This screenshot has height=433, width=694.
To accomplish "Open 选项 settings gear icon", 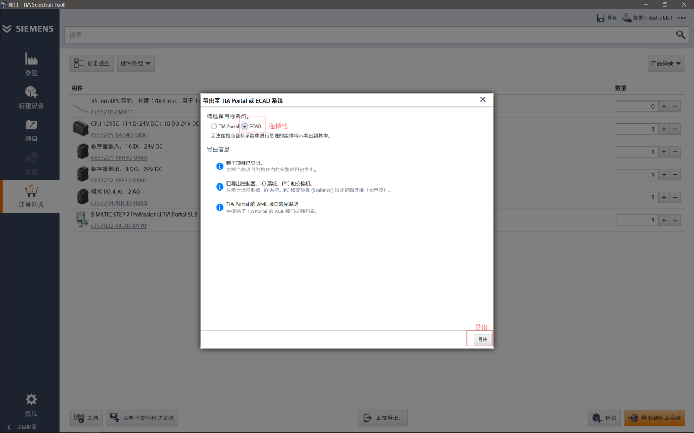I will point(31,399).
